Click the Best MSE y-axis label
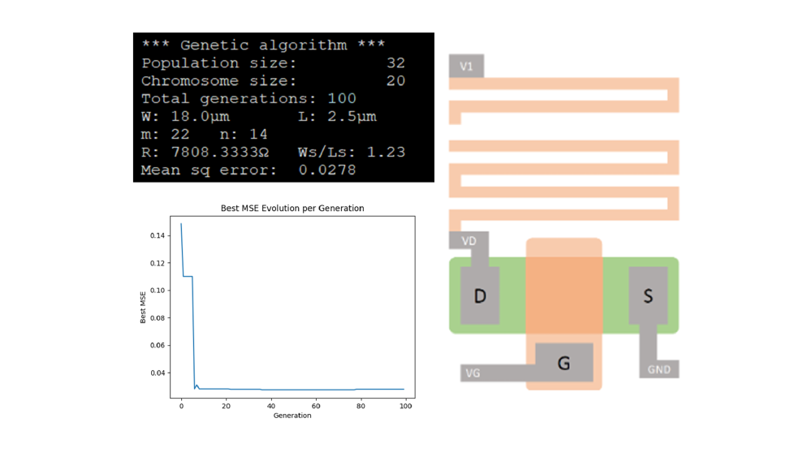The height and width of the screenshot is (457, 812). pyautogui.click(x=143, y=308)
